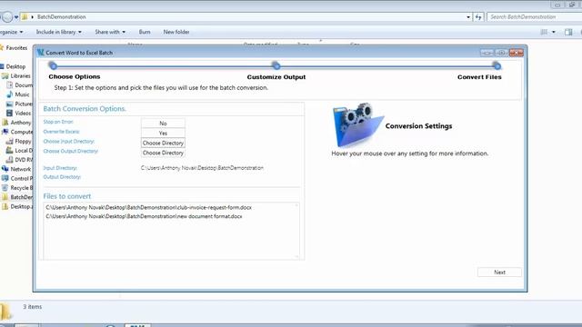Open the change view dropdown arrow
This screenshot has width=582, height=327.
click(554, 33)
